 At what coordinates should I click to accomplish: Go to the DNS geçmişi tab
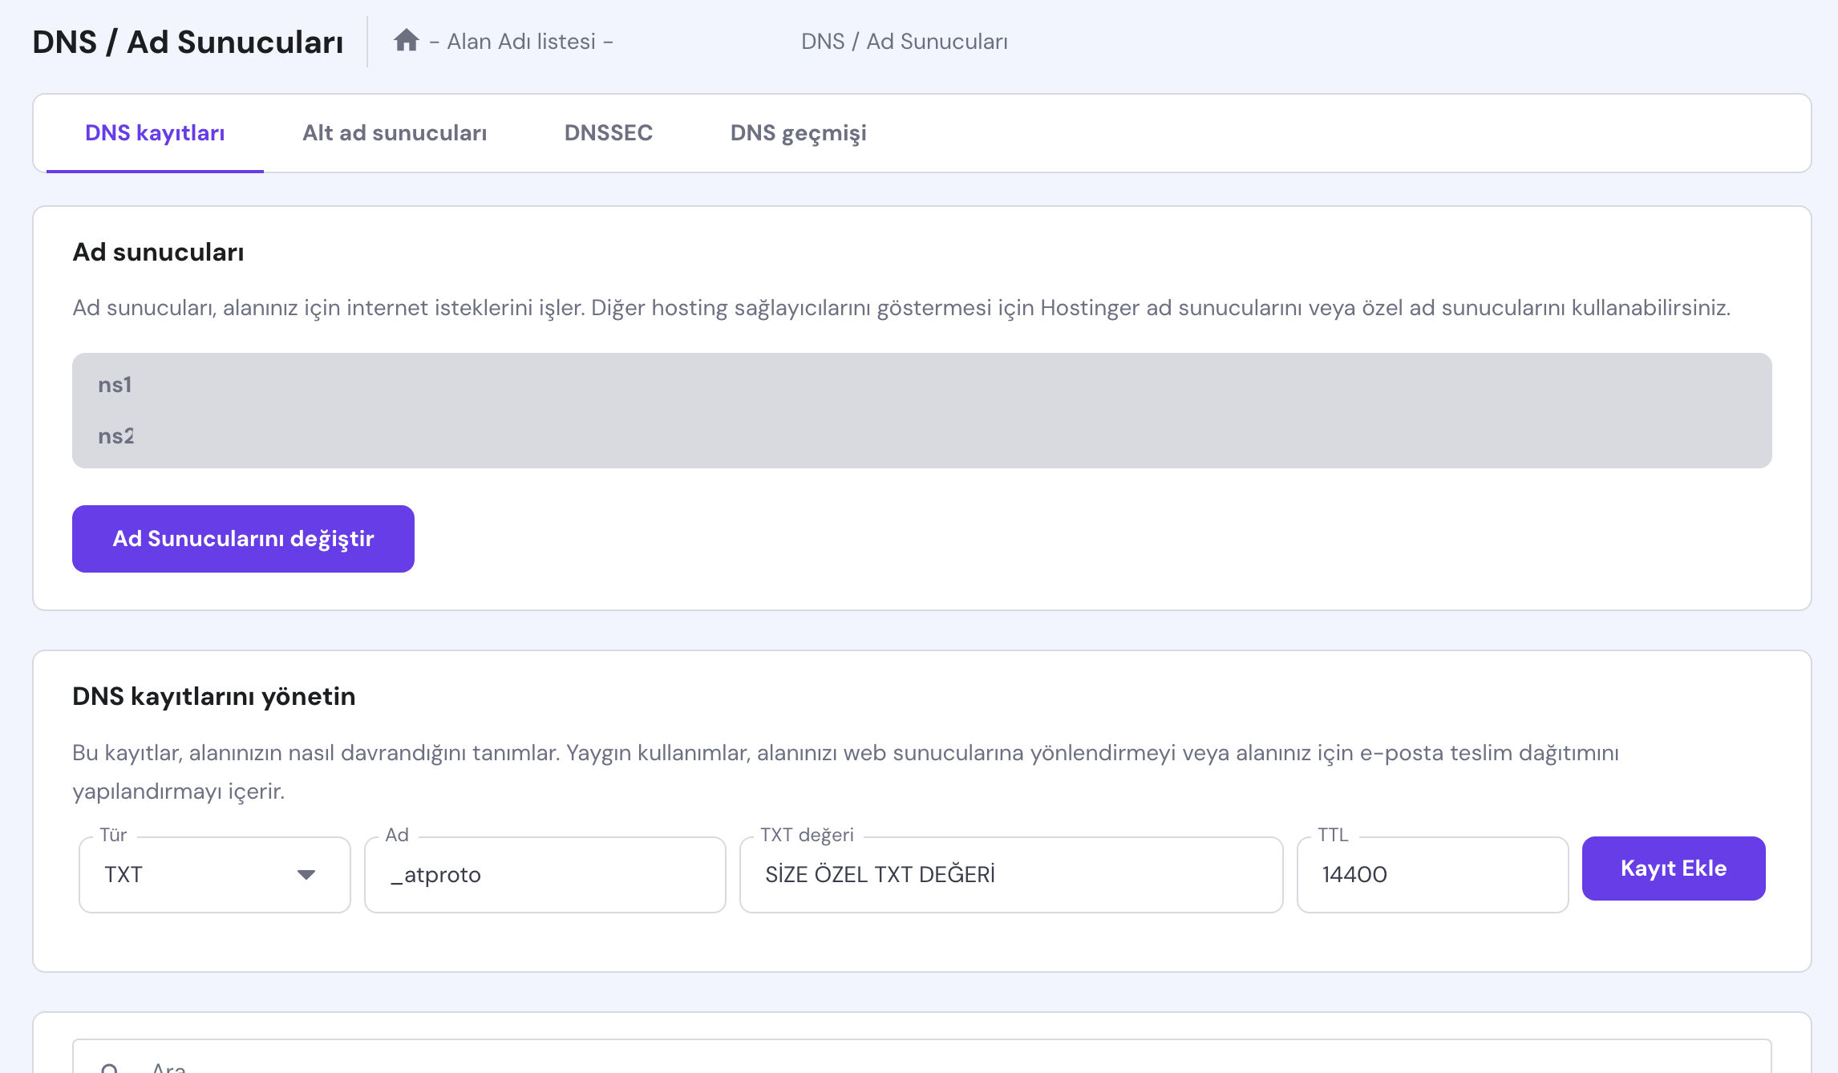[x=798, y=133]
